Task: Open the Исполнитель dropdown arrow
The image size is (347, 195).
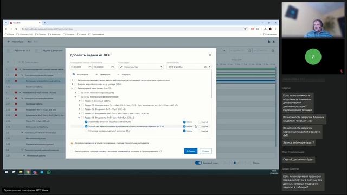Action: (x=210, y=67)
